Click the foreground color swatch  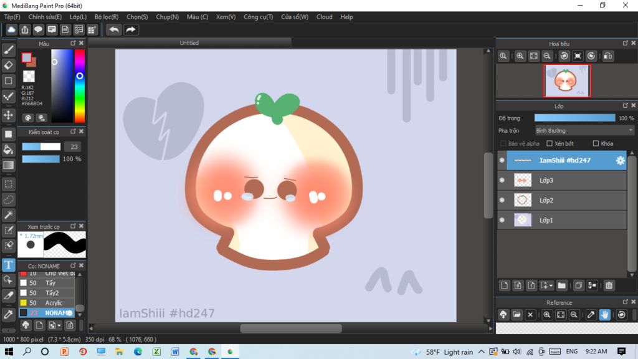point(26,57)
